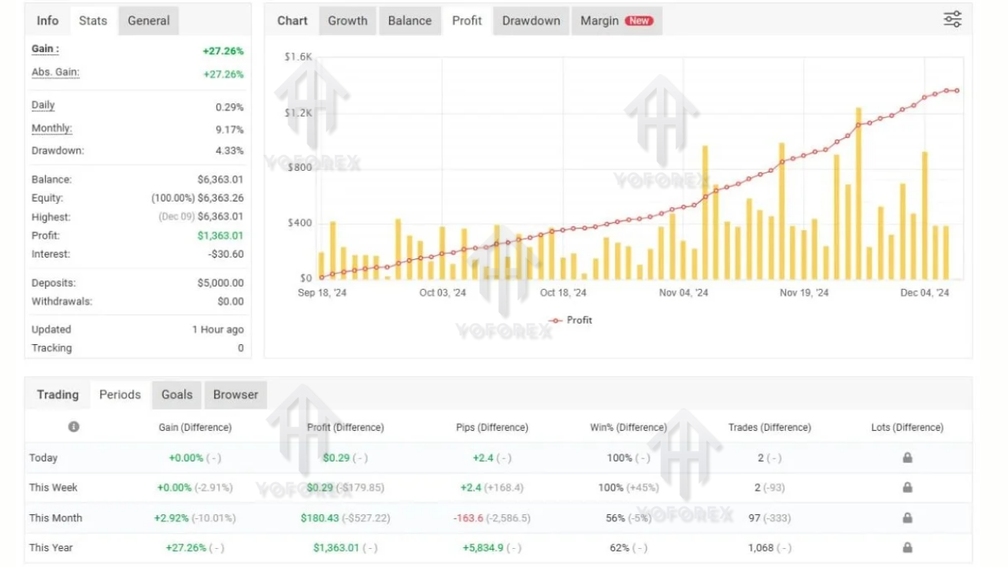This screenshot has width=1008, height=567.
Task: Open the Goals tab
Action: 176,394
